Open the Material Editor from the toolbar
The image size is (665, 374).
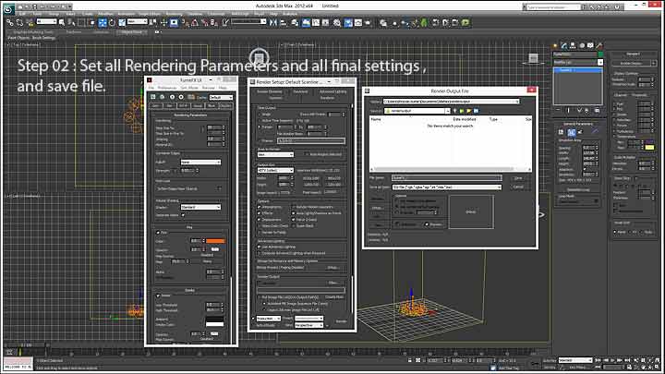click(337, 22)
